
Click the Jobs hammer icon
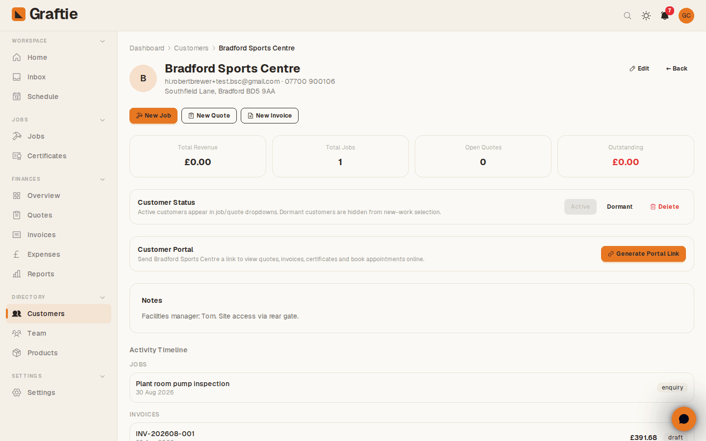point(17,136)
